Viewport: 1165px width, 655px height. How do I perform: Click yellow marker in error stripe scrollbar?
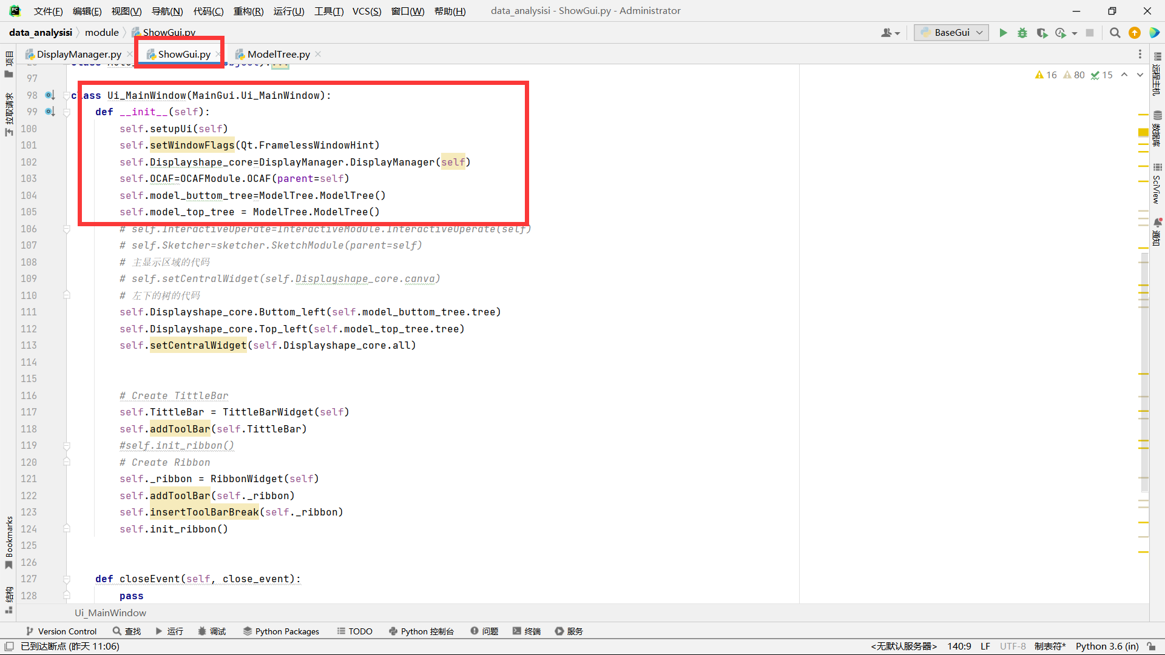(x=1143, y=132)
